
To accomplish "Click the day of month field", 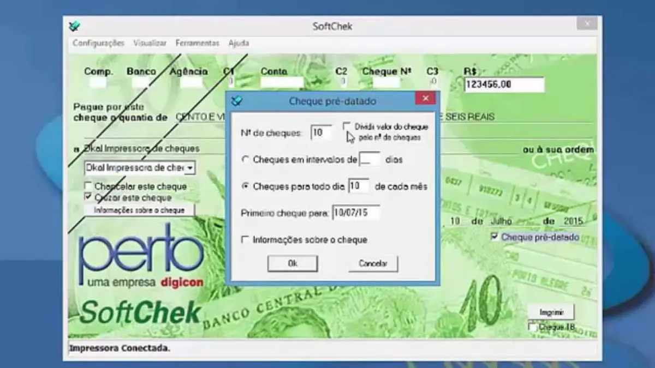I will pos(359,186).
